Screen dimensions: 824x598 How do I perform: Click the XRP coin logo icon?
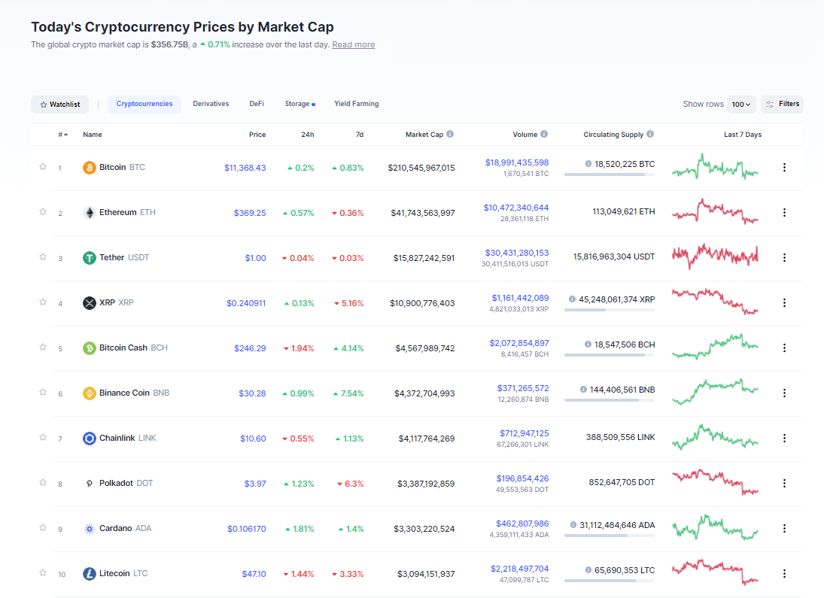tap(90, 303)
